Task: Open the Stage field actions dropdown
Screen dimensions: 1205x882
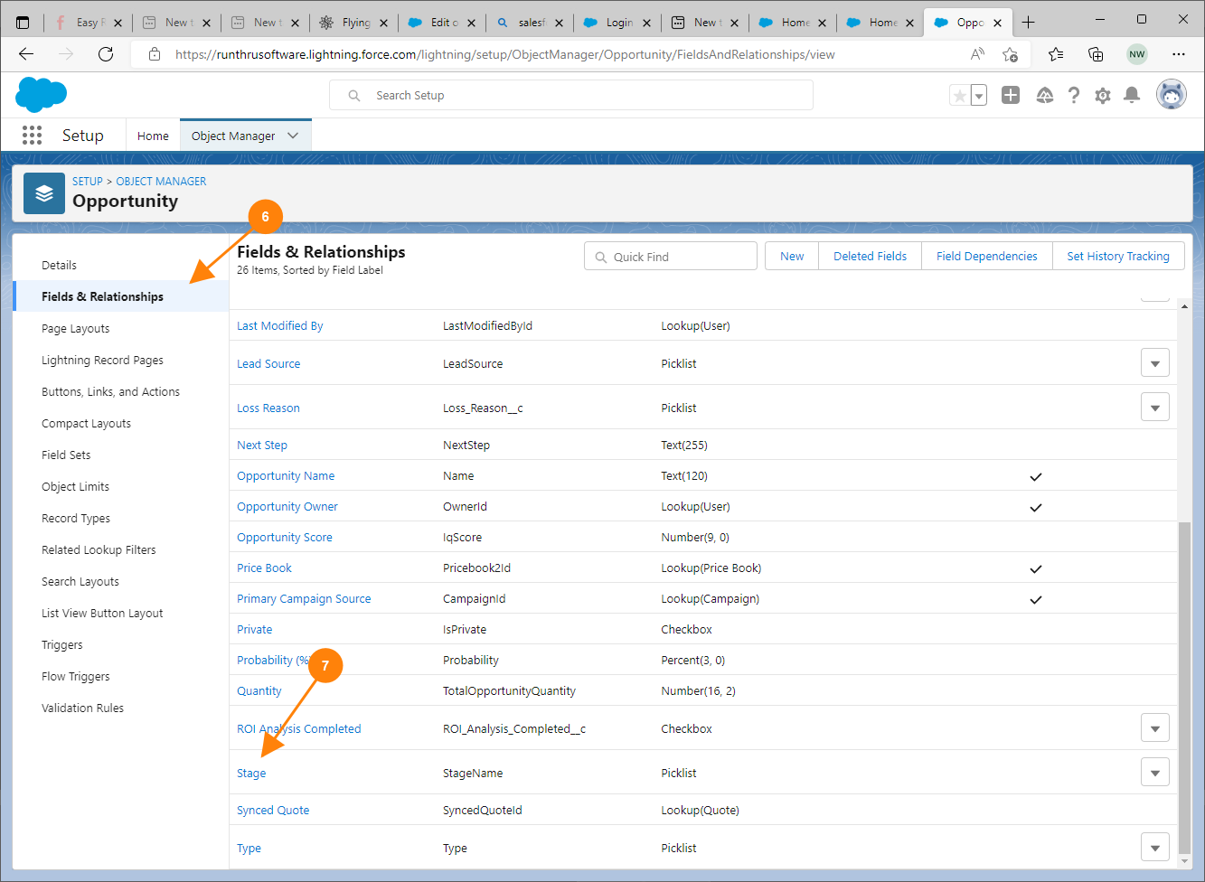Action: (x=1154, y=773)
